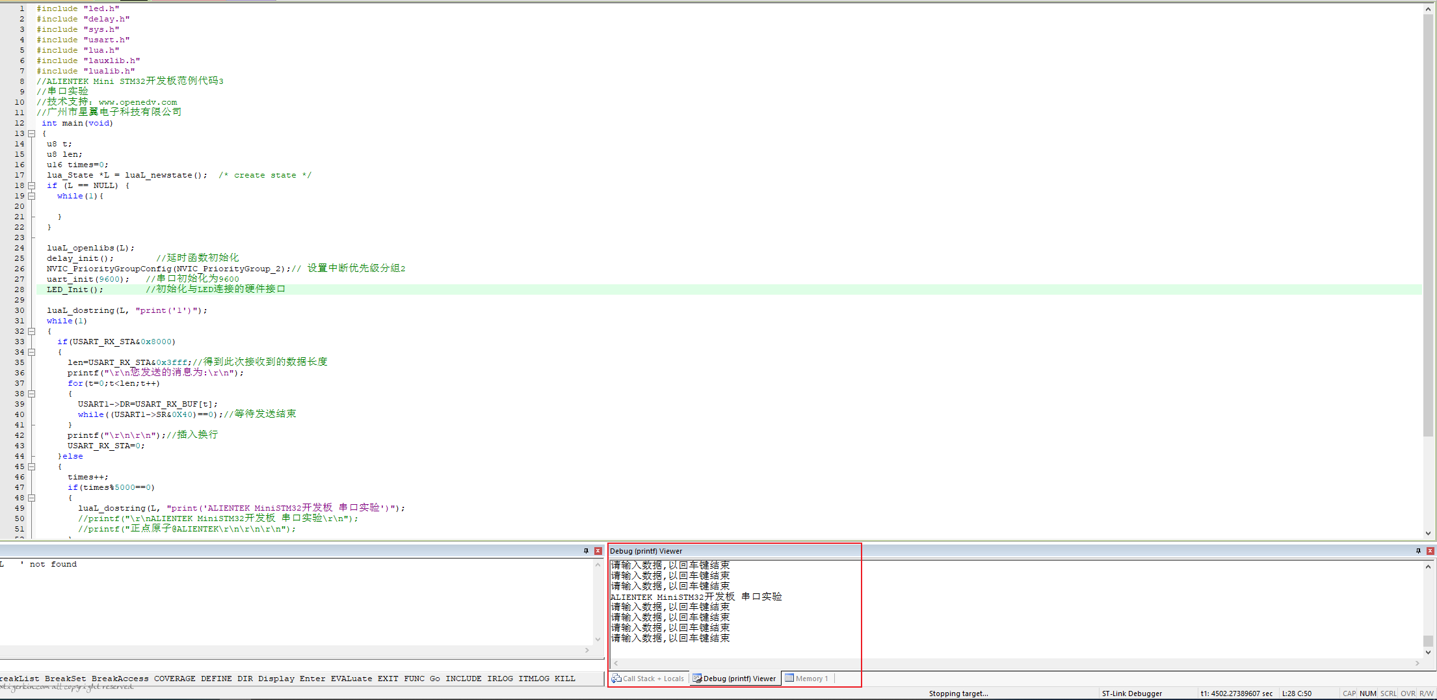Click the ST-Link Debugger status bar entry

pos(1131,693)
